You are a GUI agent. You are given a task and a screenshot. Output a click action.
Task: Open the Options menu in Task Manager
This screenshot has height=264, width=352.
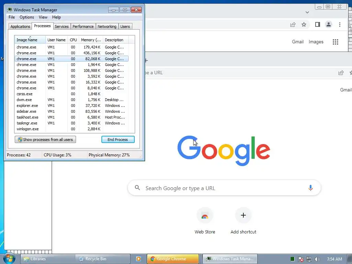[x=27, y=17]
